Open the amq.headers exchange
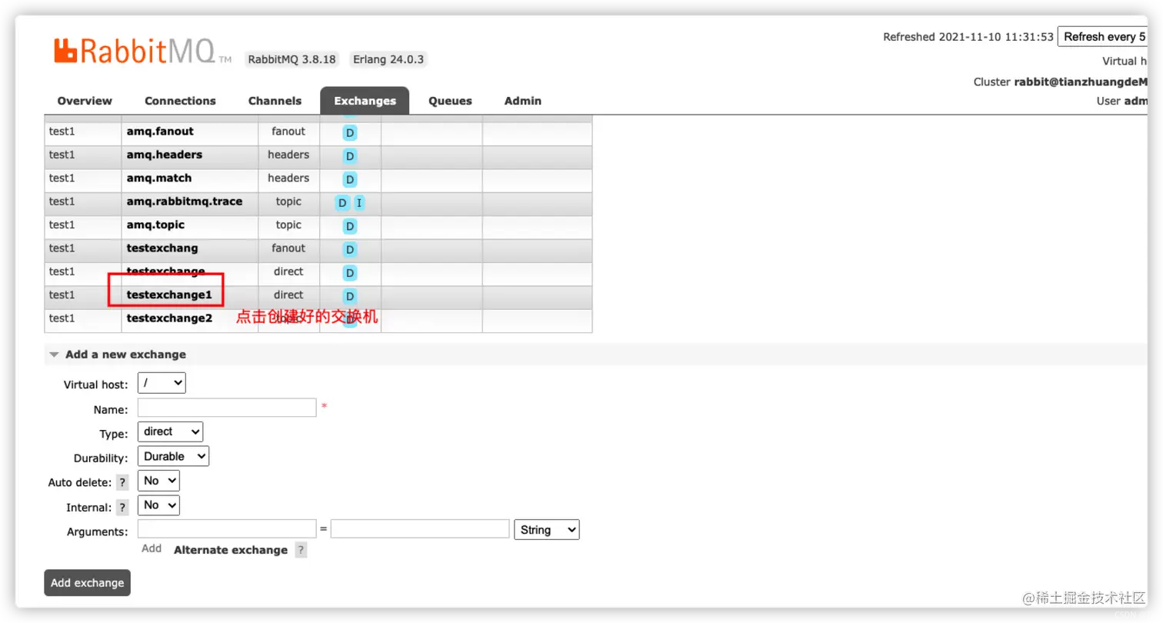This screenshot has width=1163, height=623. point(165,155)
